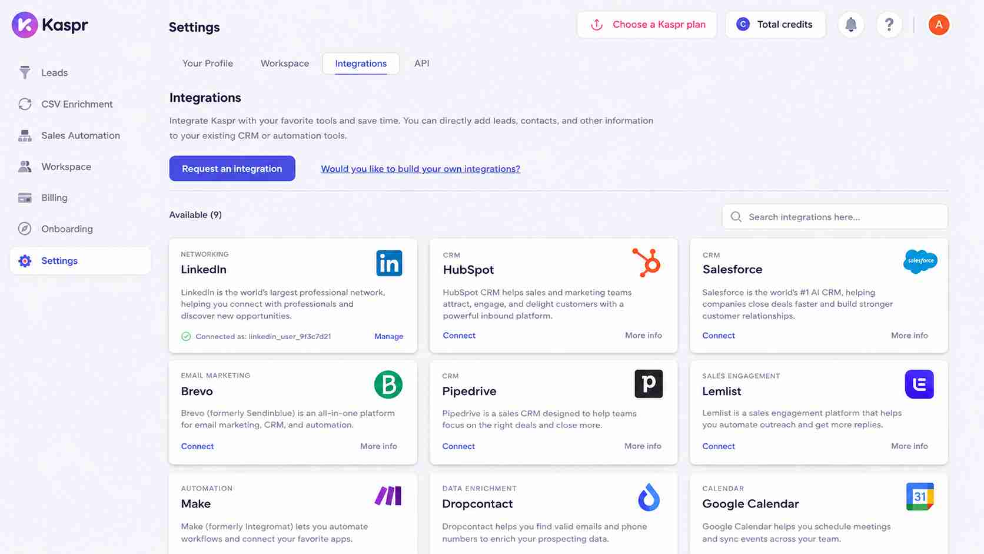The height and width of the screenshot is (554, 984).
Task: Open the help question mark
Action: 889,25
